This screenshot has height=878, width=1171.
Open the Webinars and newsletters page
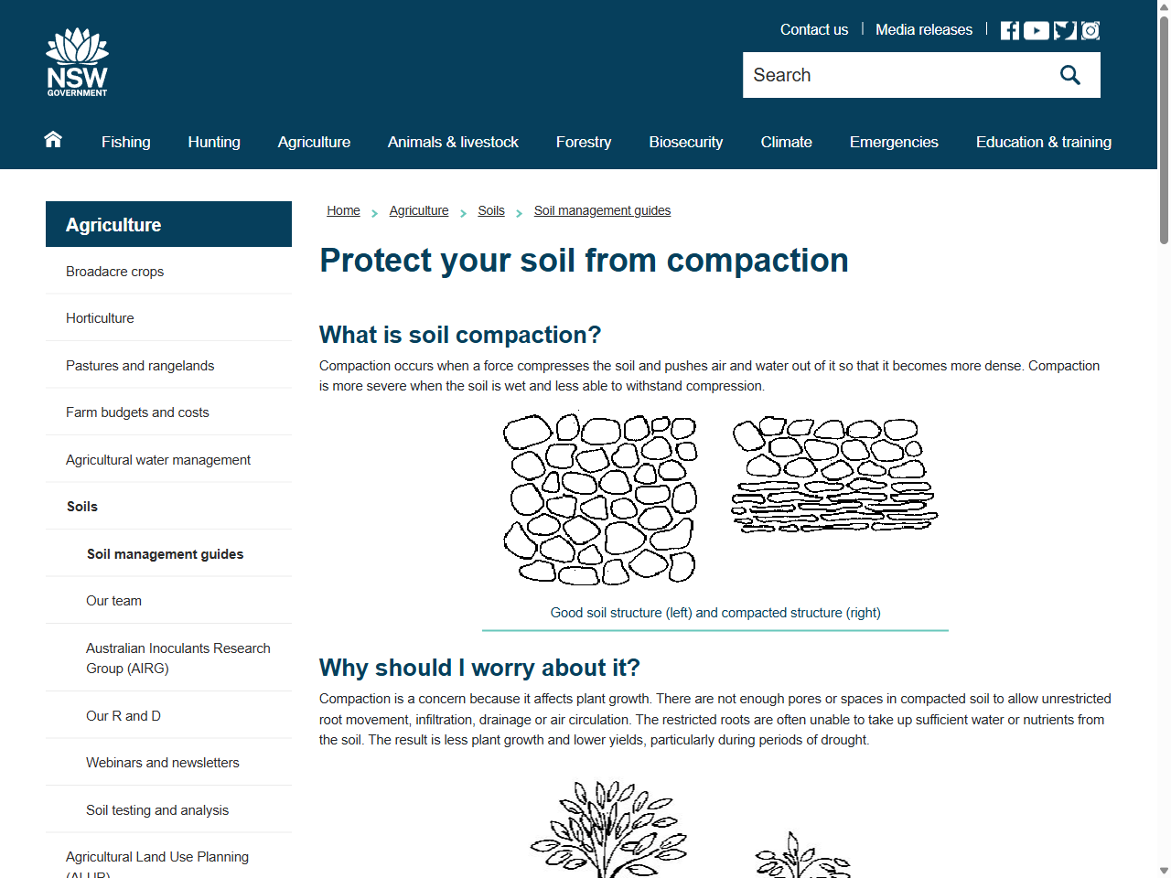pyautogui.click(x=162, y=762)
